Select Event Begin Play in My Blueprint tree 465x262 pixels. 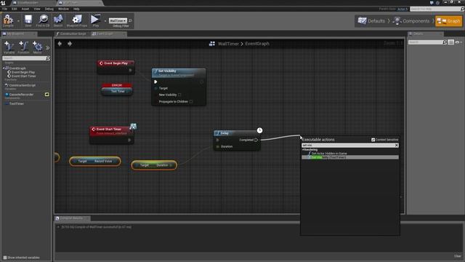(x=23, y=72)
